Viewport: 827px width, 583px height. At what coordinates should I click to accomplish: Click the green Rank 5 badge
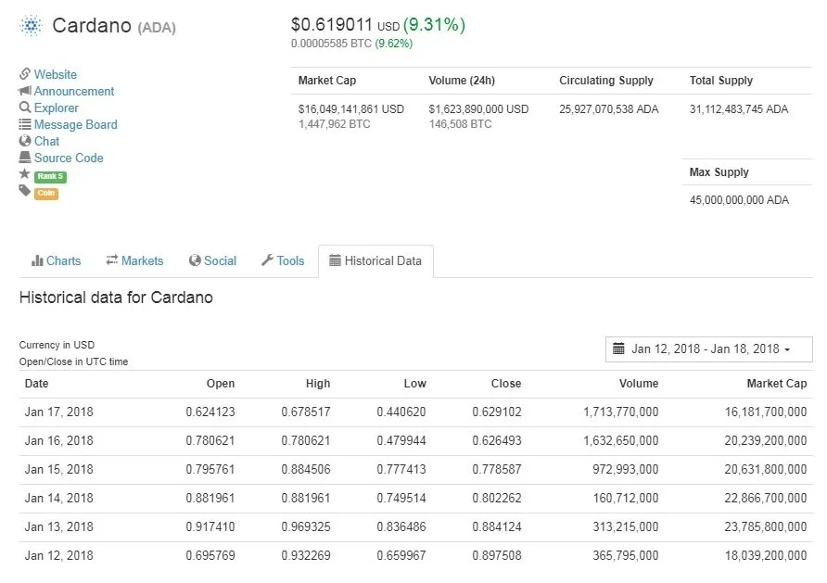(50, 177)
